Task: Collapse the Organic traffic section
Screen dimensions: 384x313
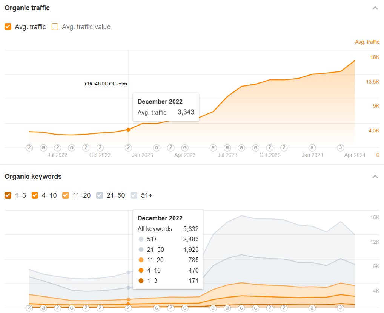Action: [x=375, y=8]
